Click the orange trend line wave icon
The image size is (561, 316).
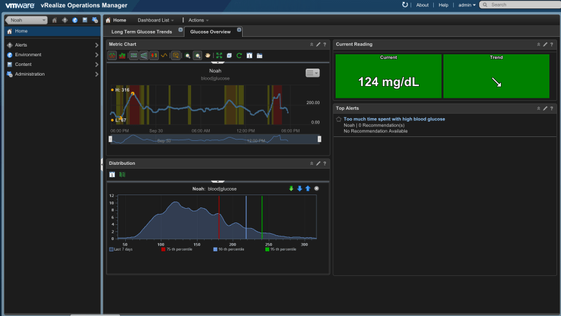164,56
